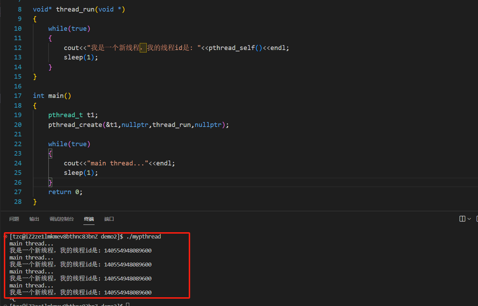The width and height of the screenshot is (478, 306).
Task: Click the sleep(1); call on line 13
Action: point(81,57)
